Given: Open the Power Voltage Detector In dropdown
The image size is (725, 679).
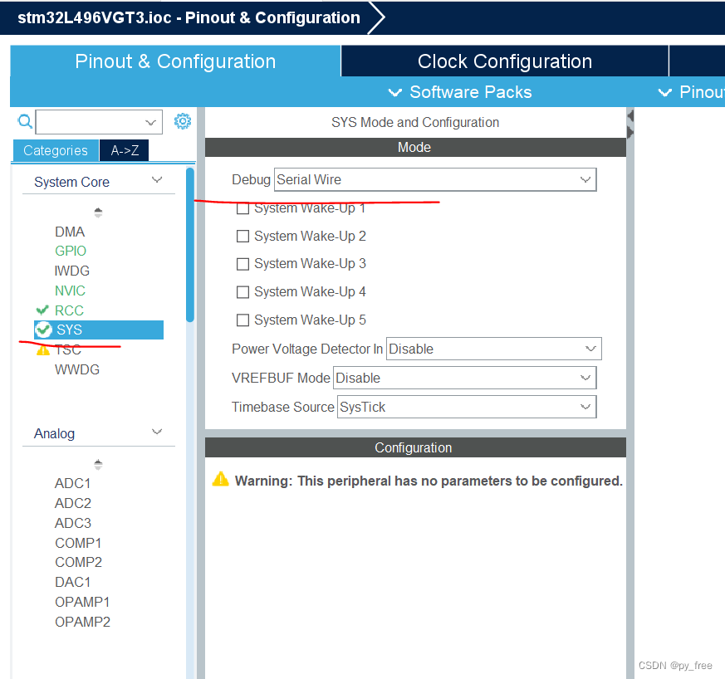Looking at the screenshot, I should [494, 349].
